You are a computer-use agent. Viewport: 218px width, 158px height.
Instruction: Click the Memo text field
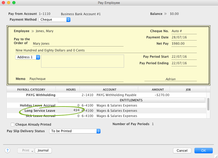coord(76,79)
